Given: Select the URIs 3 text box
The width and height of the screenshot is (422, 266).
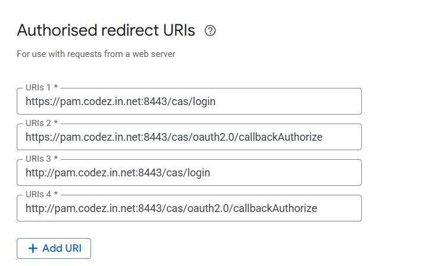Looking at the screenshot, I should click(189, 173).
